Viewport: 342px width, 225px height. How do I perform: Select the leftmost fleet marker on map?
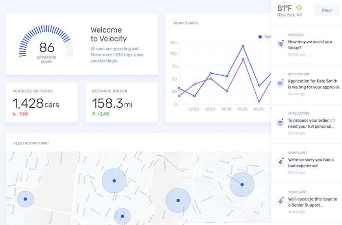click(x=25, y=199)
